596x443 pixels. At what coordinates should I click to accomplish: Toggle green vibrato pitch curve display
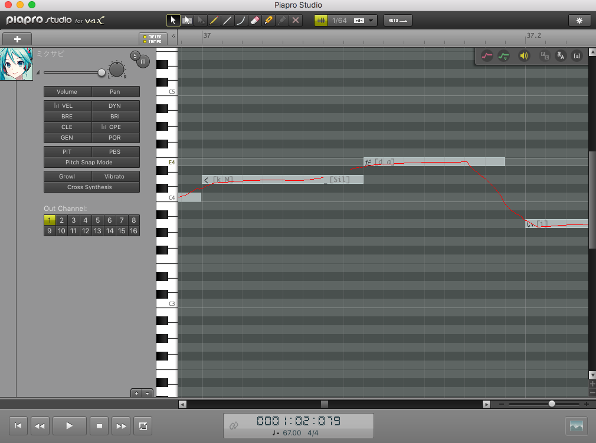tap(504, 56)
